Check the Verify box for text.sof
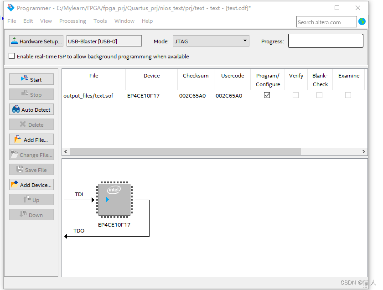Screen dimensions: 383x290 point(295,95)
